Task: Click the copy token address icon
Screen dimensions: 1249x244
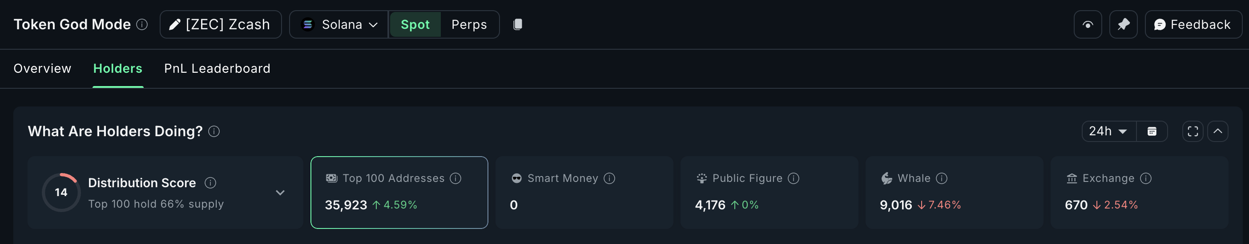Action: (x=517, y=24)
